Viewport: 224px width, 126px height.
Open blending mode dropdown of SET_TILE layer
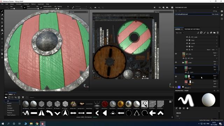pyautogui.click(x=215, y=53)
